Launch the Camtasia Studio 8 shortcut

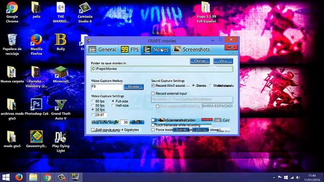[85, 12]
